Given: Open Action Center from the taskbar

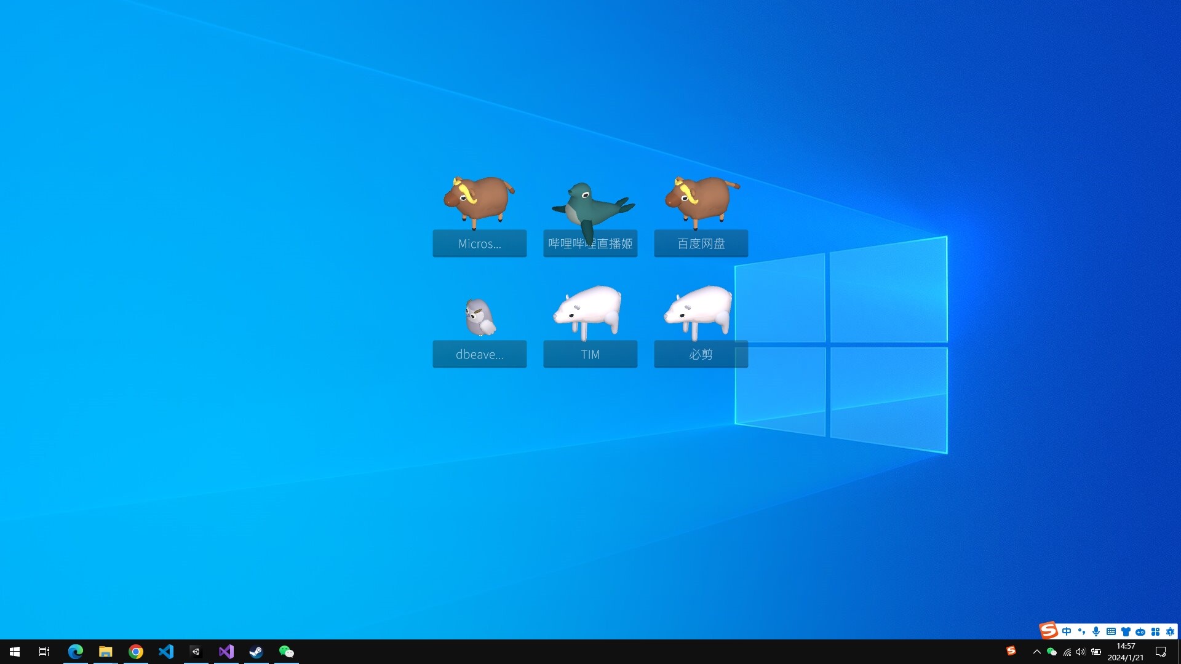Looking at the screenshot, I should tap(1161, 652).
